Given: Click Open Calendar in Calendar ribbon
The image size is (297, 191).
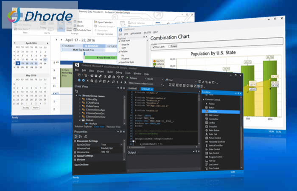Looking at the screenshot, I should 104,22.
